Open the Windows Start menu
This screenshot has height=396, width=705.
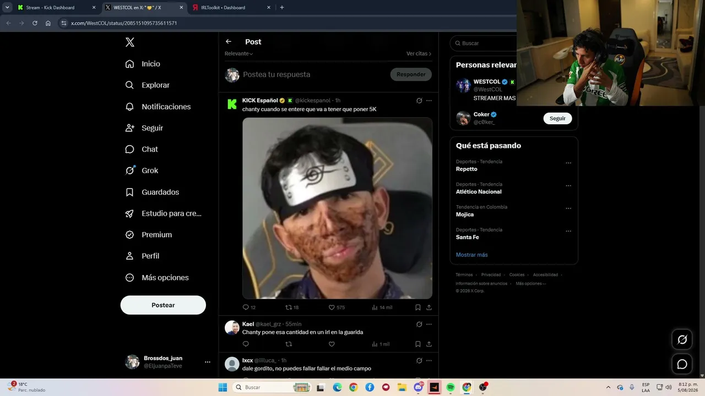click(223, 387)
